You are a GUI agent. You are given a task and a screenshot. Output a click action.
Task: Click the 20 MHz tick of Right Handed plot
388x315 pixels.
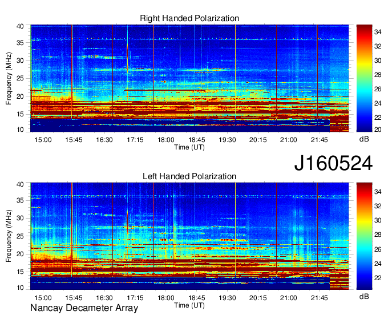(x=20, y=96)
